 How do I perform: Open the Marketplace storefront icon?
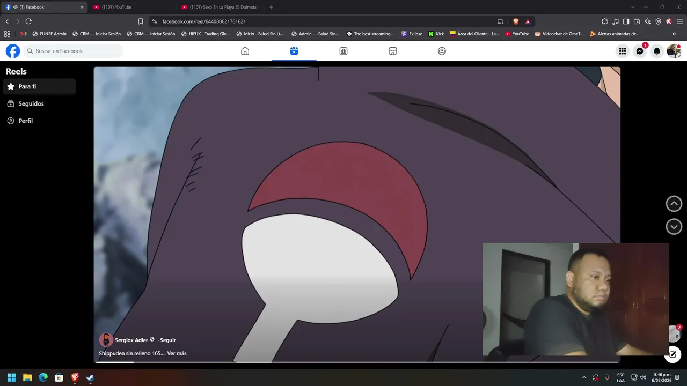[393, 51]
